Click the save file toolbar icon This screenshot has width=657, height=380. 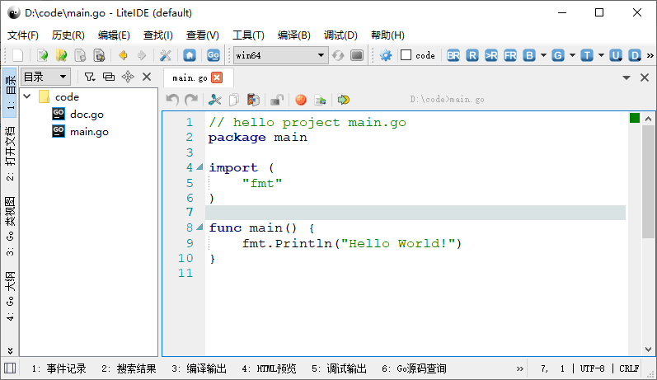click(80, 55)
